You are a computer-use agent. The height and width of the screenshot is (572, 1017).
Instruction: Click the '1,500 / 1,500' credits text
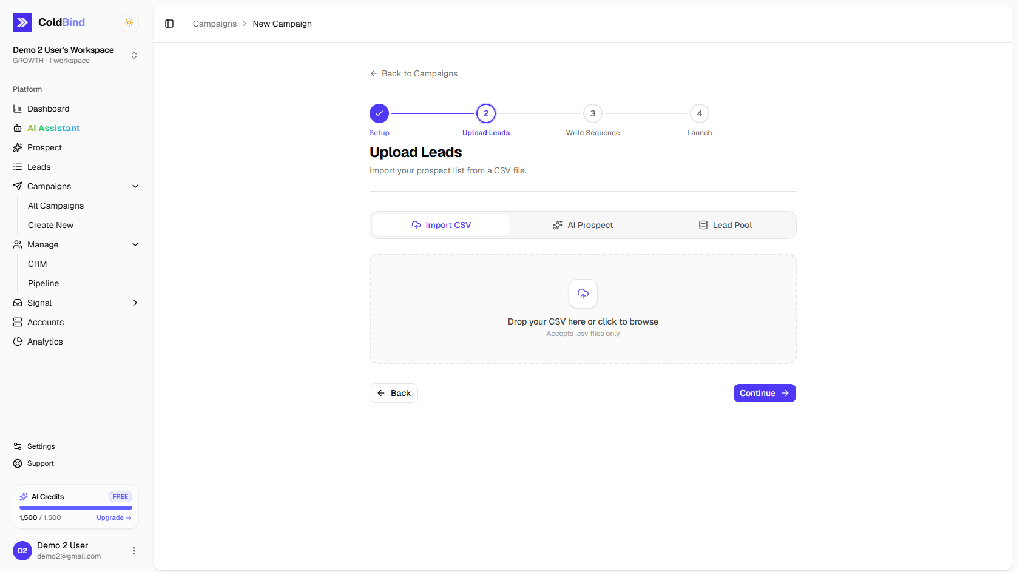tap(40, 517)
